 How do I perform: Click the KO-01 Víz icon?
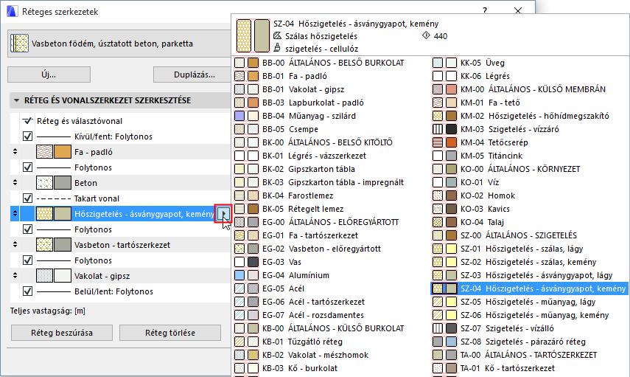[444, 182]
